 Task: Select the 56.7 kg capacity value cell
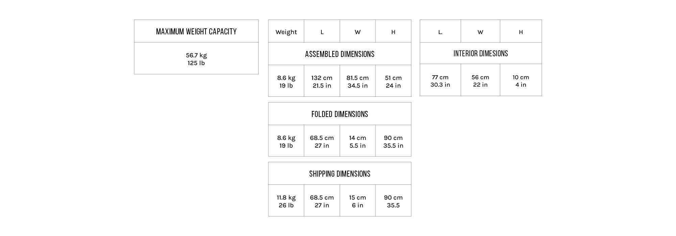(x=196, y=59)
